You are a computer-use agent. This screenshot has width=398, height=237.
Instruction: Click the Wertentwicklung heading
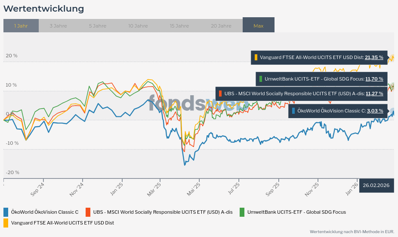43,9
